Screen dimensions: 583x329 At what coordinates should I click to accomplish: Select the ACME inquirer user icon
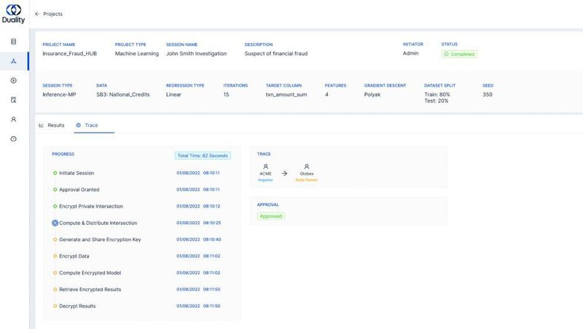coord(265,167)
